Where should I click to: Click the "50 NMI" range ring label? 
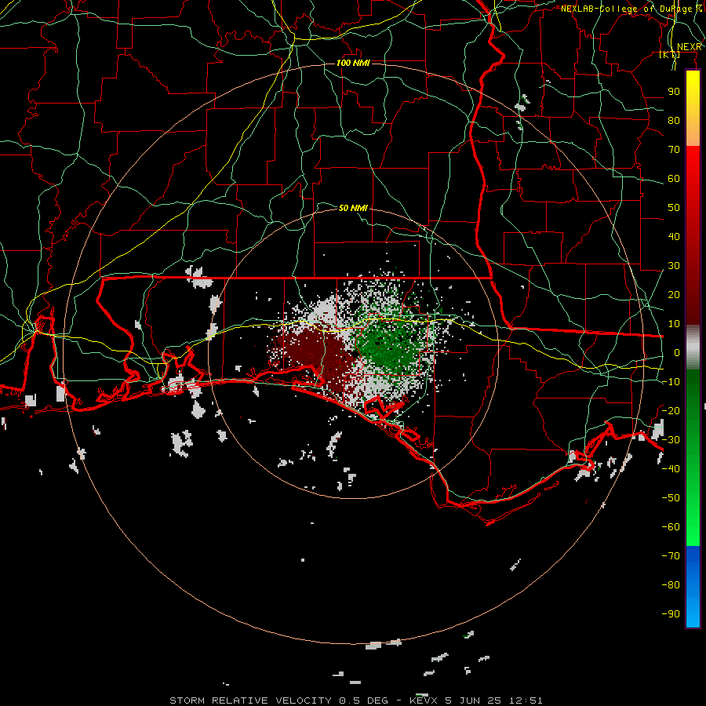click(353, 208)
